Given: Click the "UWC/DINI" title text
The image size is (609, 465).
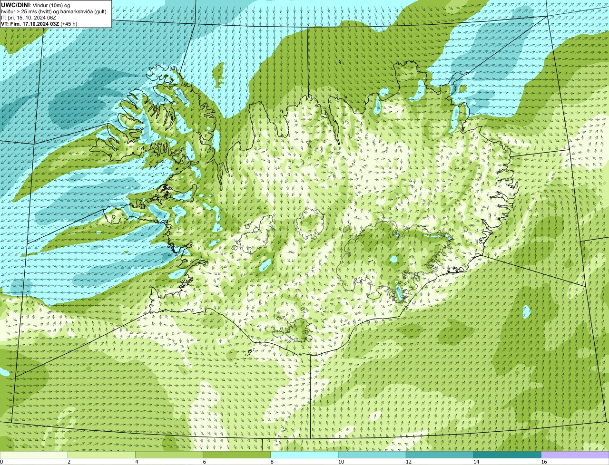Looking at the screenshot, I should [15, 5].
